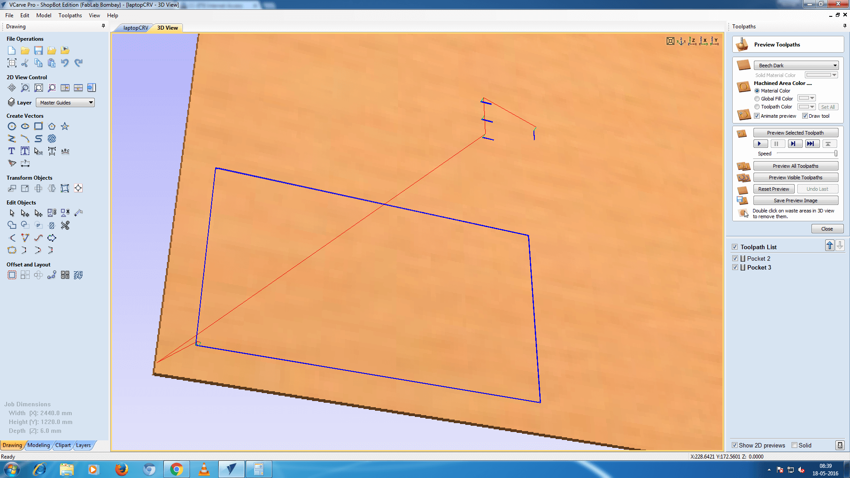Click Preview Visible Toolpaths button
Screen dimensions: 850x478
click(796, 177)
